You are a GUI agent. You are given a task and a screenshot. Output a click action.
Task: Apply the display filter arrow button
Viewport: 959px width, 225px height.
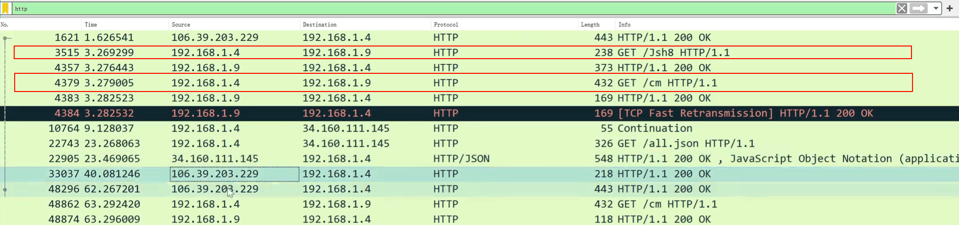point(919,9)
